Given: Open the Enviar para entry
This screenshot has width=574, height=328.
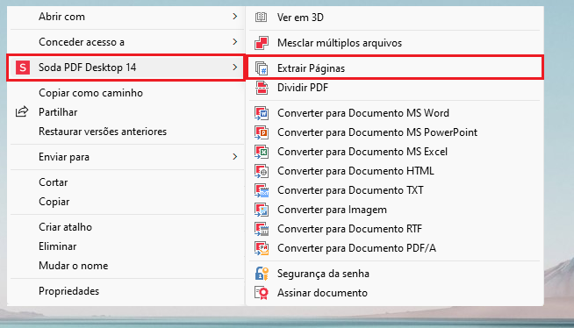Looking at the screenshot, I should coord(126,157).
